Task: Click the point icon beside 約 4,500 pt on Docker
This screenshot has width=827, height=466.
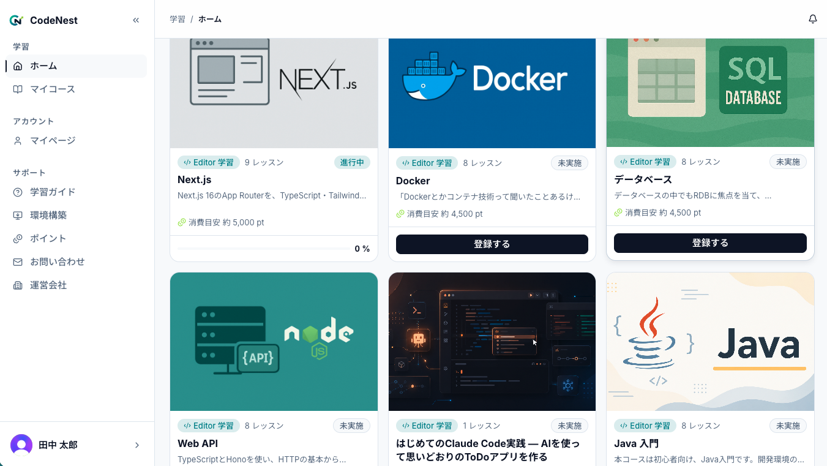Action: pos(400,214)
